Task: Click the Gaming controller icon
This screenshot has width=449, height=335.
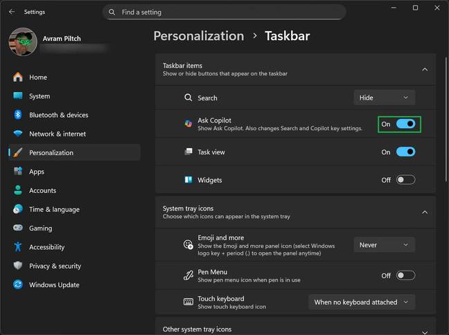Action: [18, 228]
